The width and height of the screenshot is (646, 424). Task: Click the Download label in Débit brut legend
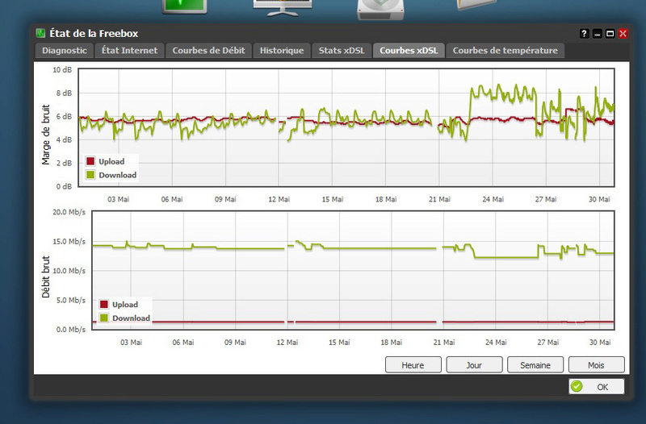(x=131, y=318)
